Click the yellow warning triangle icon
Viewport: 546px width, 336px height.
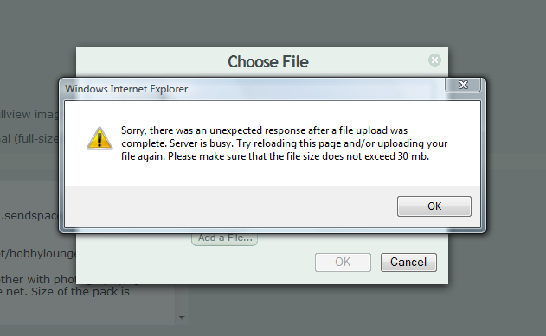pos(100,138)
